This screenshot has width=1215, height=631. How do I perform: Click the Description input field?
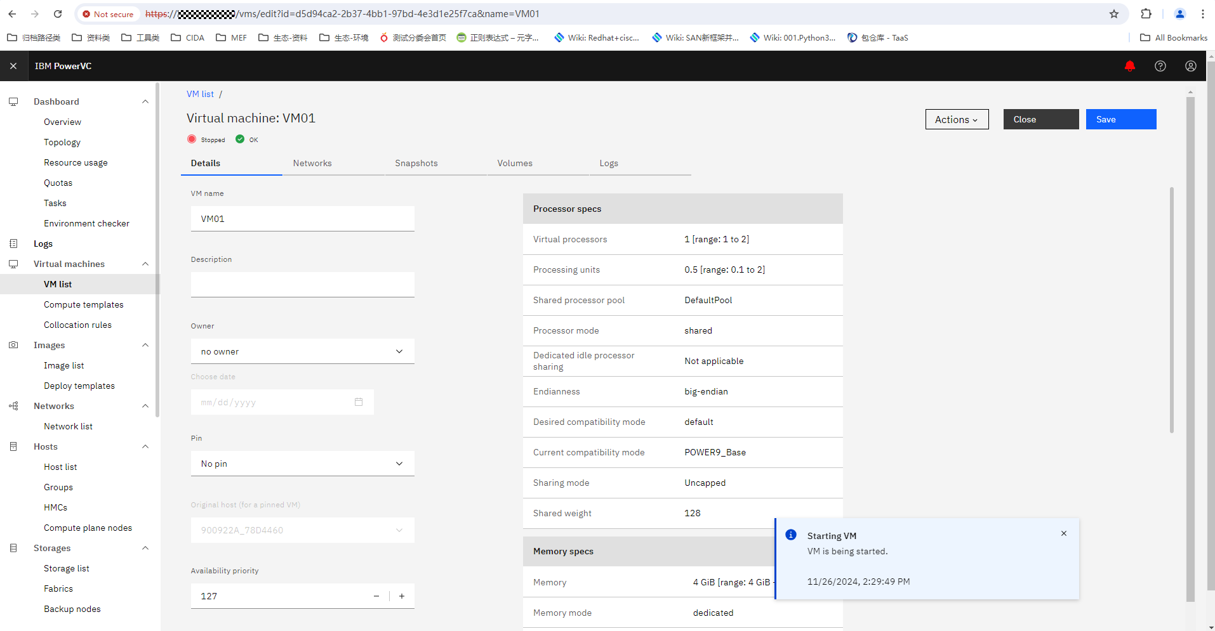point(302,285)
